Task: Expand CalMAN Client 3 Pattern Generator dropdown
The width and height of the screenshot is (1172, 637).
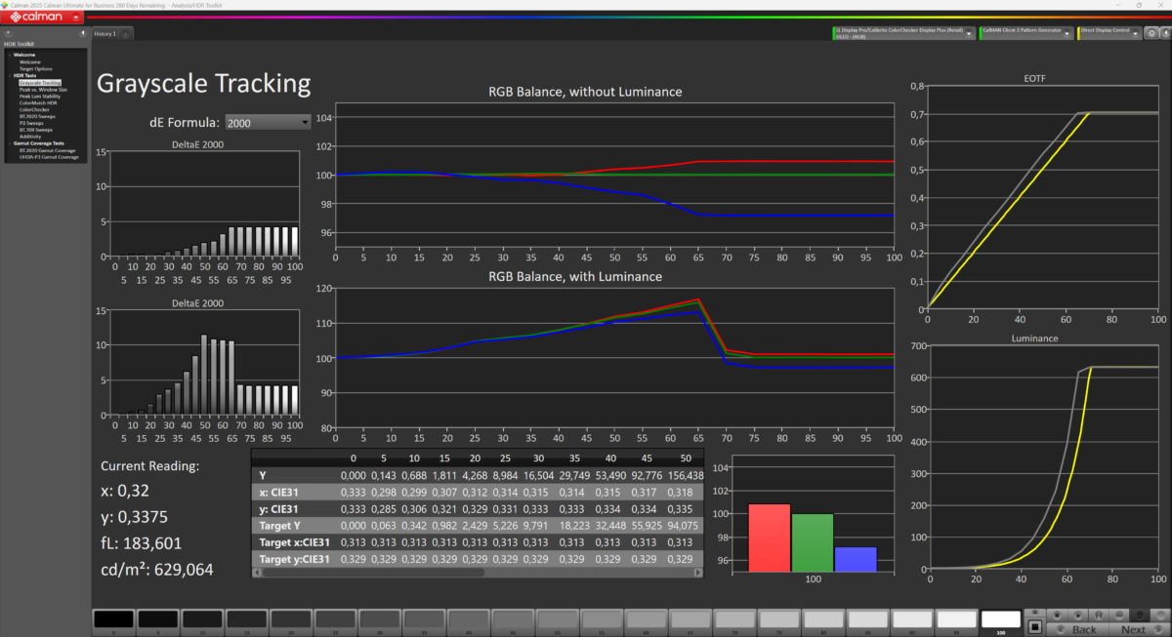Action: pyautogui.click(x=1067, y=32)
